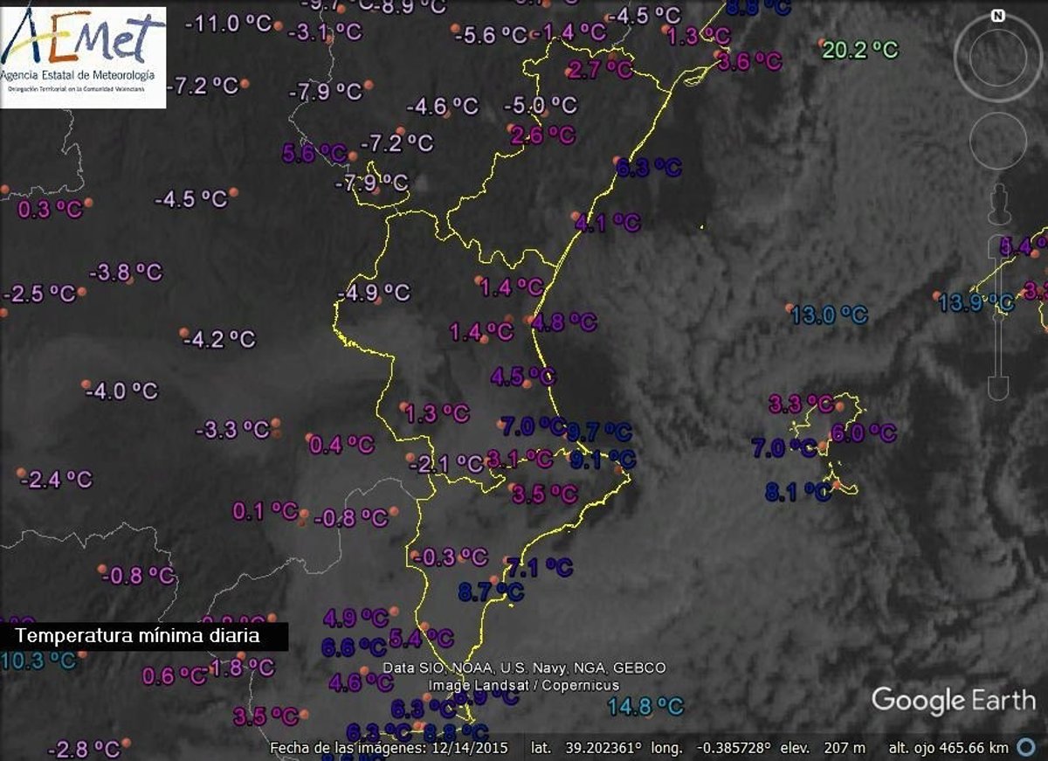Screen dimensions: 1048x761
Task: Click the -4.0 °C station marker
Action: pyautogui.click(x=86, y=384)
